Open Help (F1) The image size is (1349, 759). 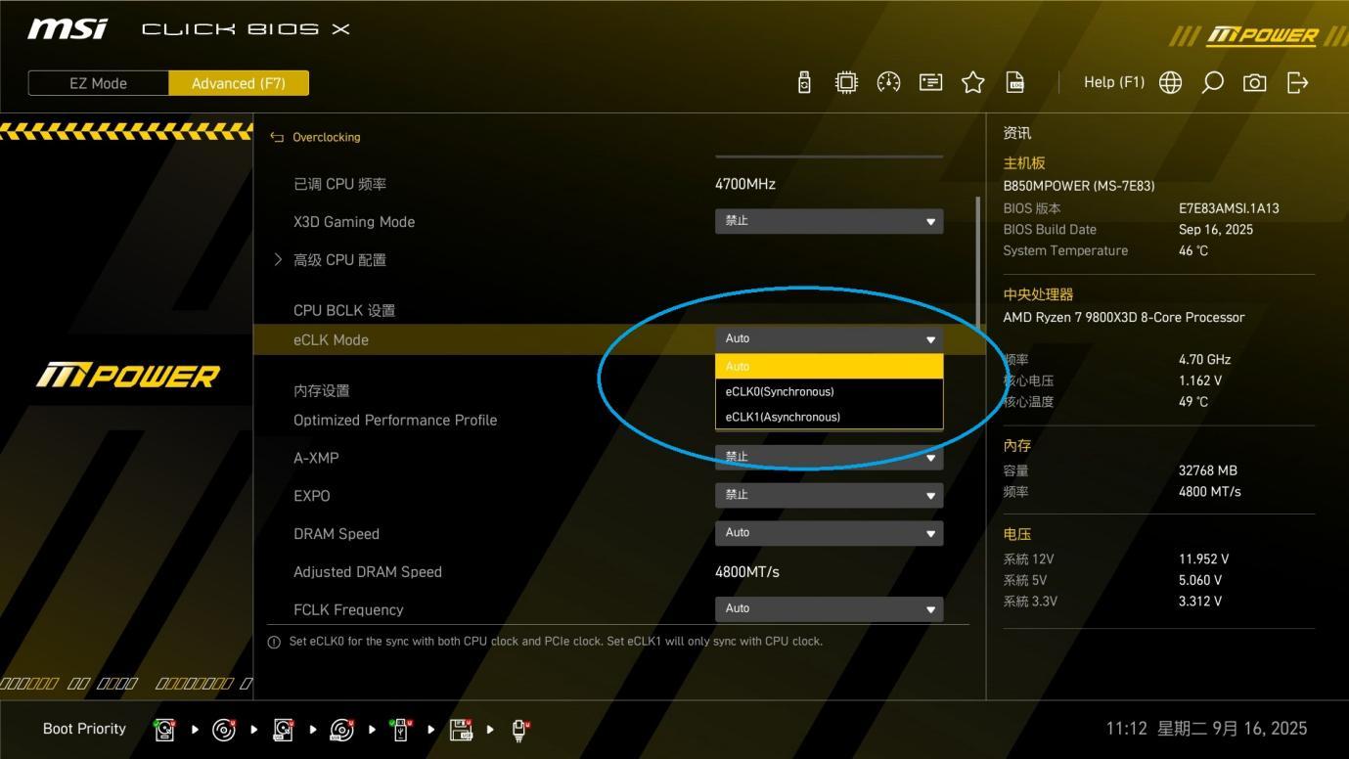click(x=1113, y=82)
